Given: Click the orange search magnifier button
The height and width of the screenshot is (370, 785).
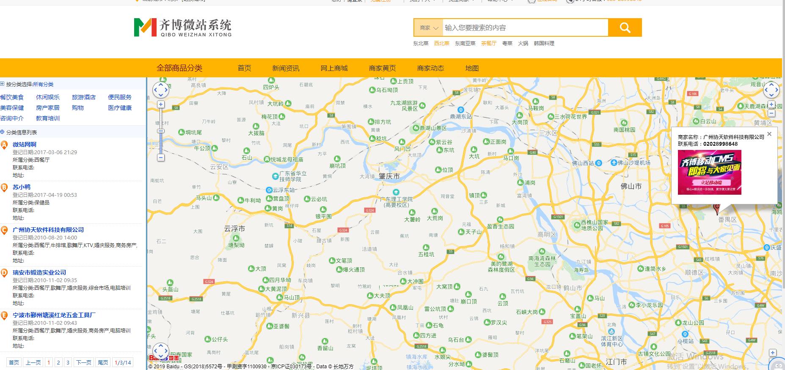Looking at the screenshot, I should [625, 28].
